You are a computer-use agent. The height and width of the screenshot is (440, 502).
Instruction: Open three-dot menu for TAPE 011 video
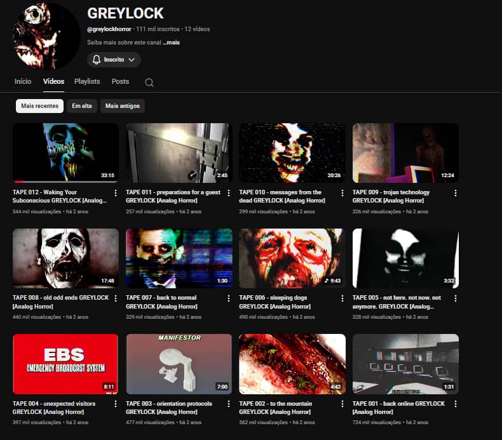pyautogui.click(x=229, y=193)
